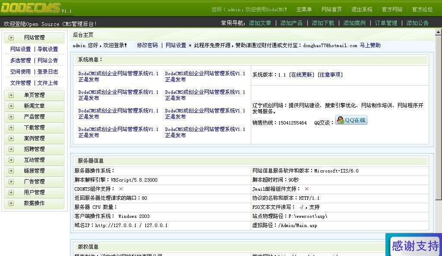This screenshot has height=256, width=442.
Task: Click the 后台主页 page heading
Action: coord(83,35)
